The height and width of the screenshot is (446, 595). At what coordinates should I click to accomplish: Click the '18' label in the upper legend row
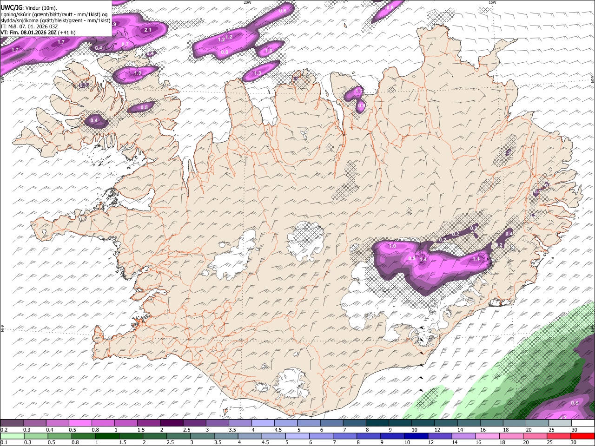[506, 430]
